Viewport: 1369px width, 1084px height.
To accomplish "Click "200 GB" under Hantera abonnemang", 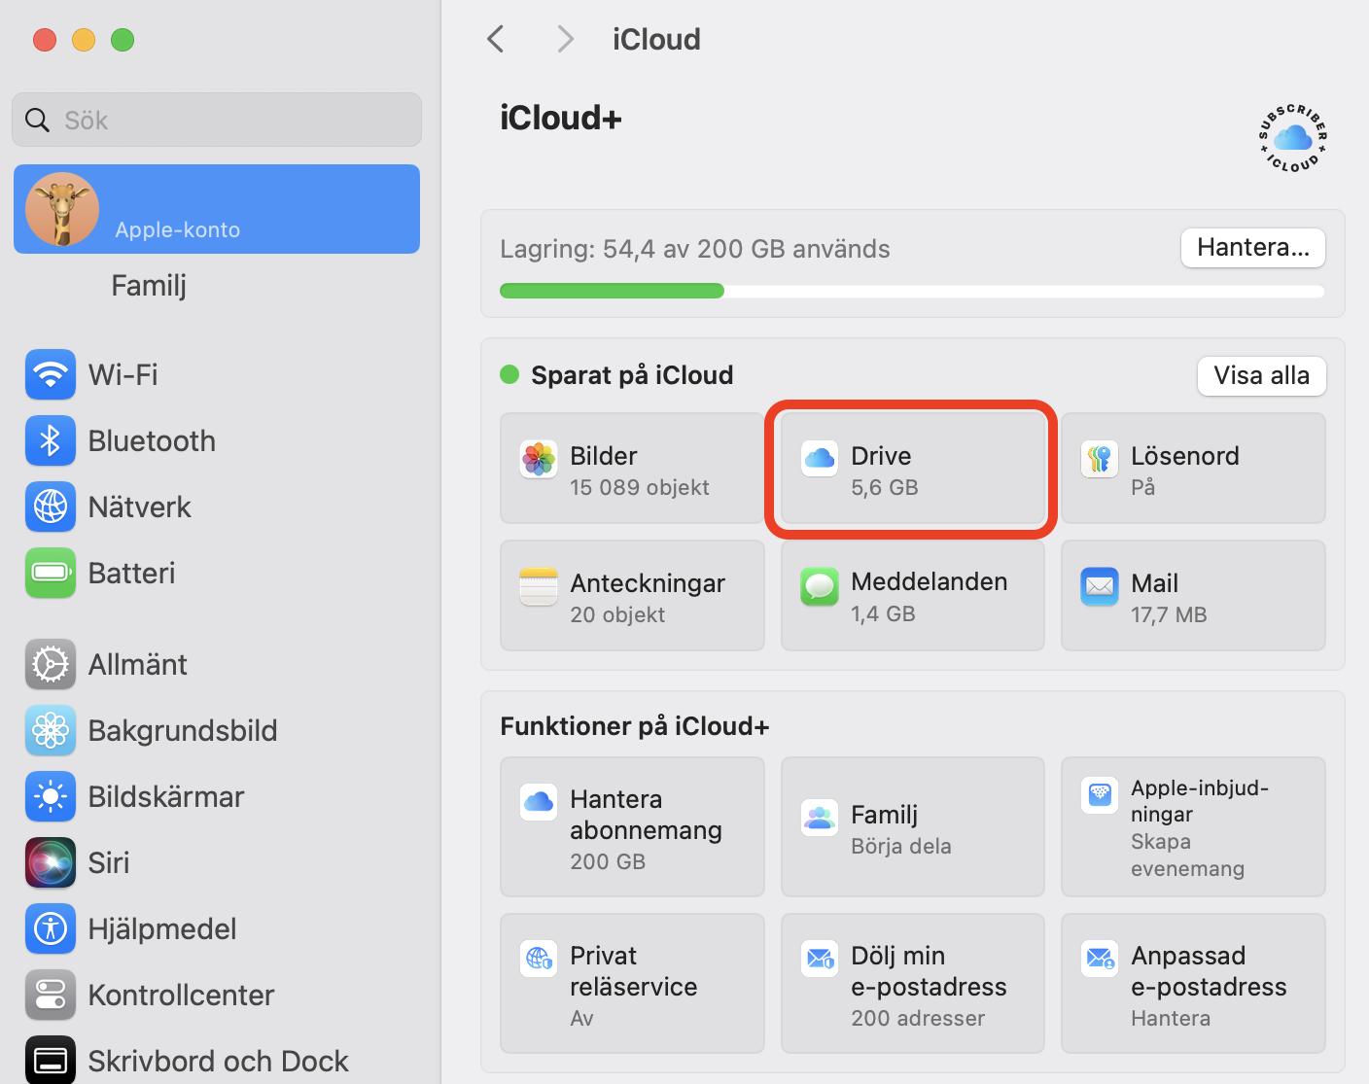I will point(608,861).
